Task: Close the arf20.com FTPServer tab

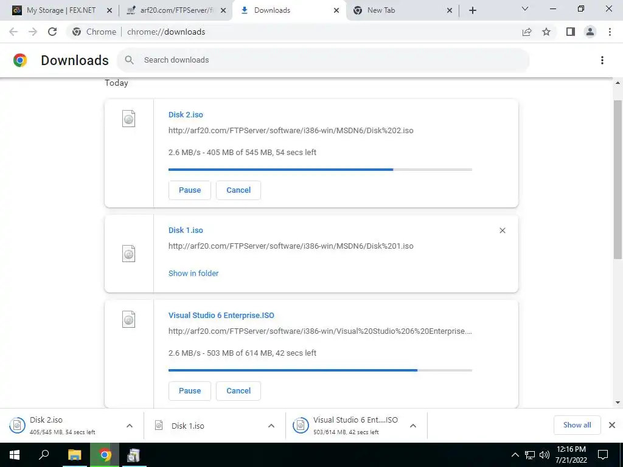Action: click(x=223, y=10)
